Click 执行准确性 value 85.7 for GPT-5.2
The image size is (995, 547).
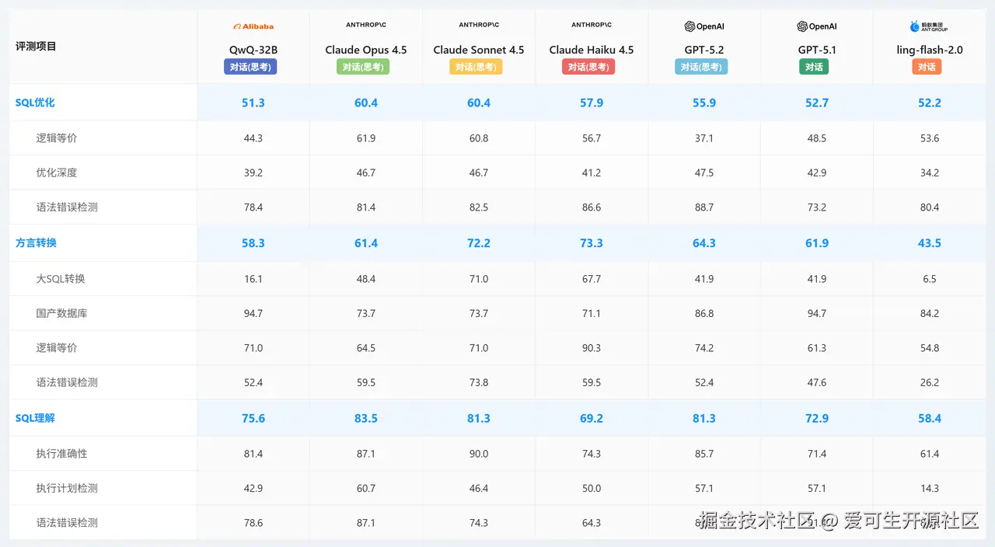tap(704, 454)
